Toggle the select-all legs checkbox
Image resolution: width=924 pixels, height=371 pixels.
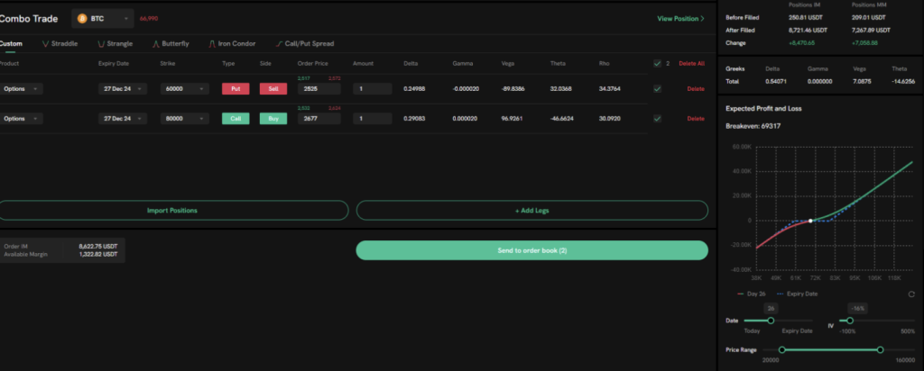coord(656,64)
